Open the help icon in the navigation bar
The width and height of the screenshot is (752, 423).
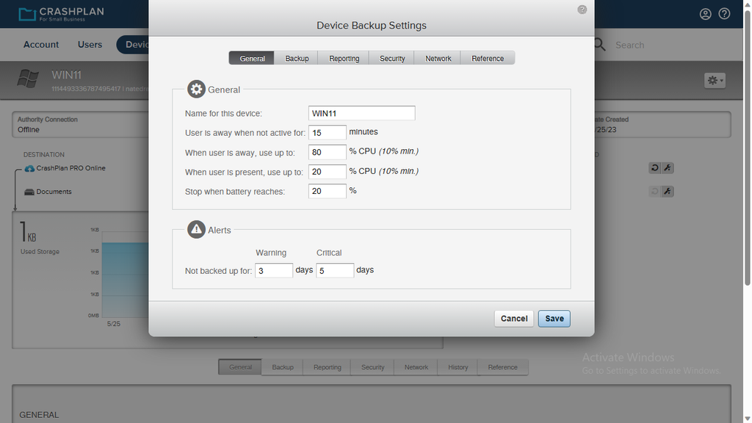point(724,13)
